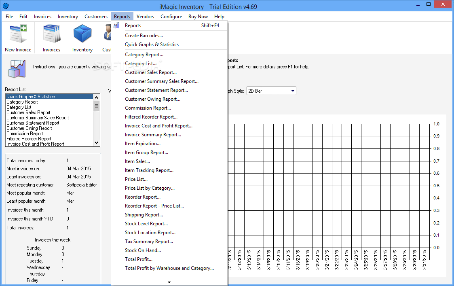Screen dimensions: 454x286
Task: Open the Invoices toolbar icon
Action: pyautogui.click(x=51, y=38)
